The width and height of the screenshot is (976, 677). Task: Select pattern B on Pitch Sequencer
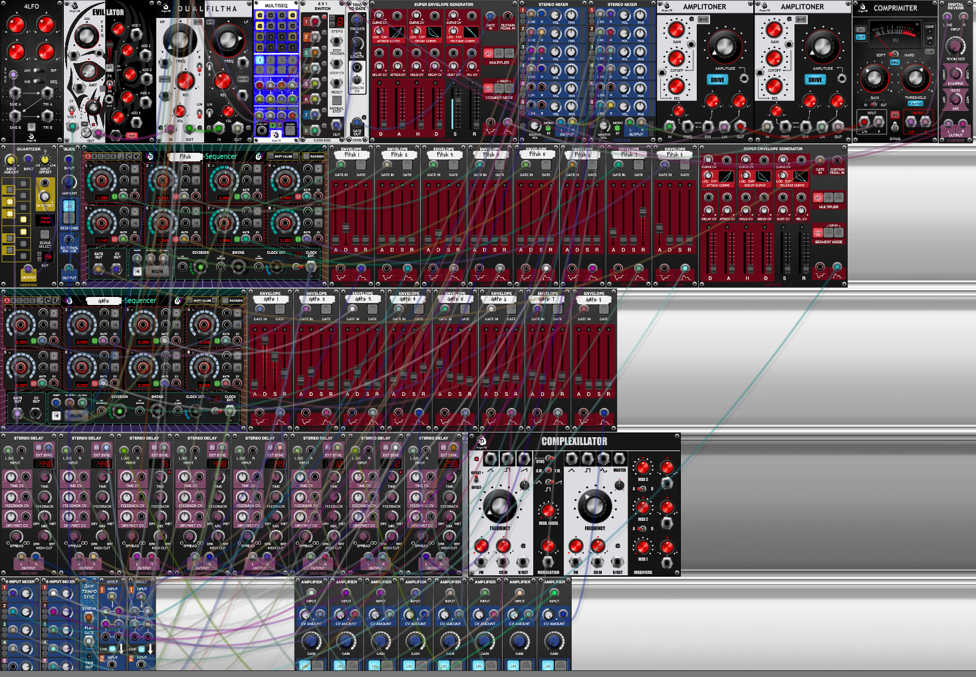pyautogui.click(x=94, y=156)
